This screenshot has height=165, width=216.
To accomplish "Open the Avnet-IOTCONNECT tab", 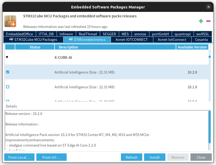I will pos(131,40).
